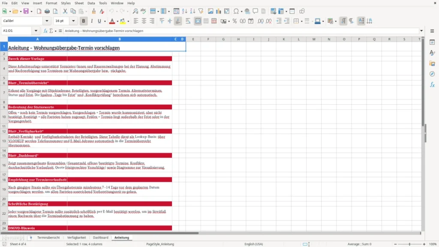Viewport: 439px width, 247px height.
Task: Expand the font name dropdown
Action: point(47,21)
